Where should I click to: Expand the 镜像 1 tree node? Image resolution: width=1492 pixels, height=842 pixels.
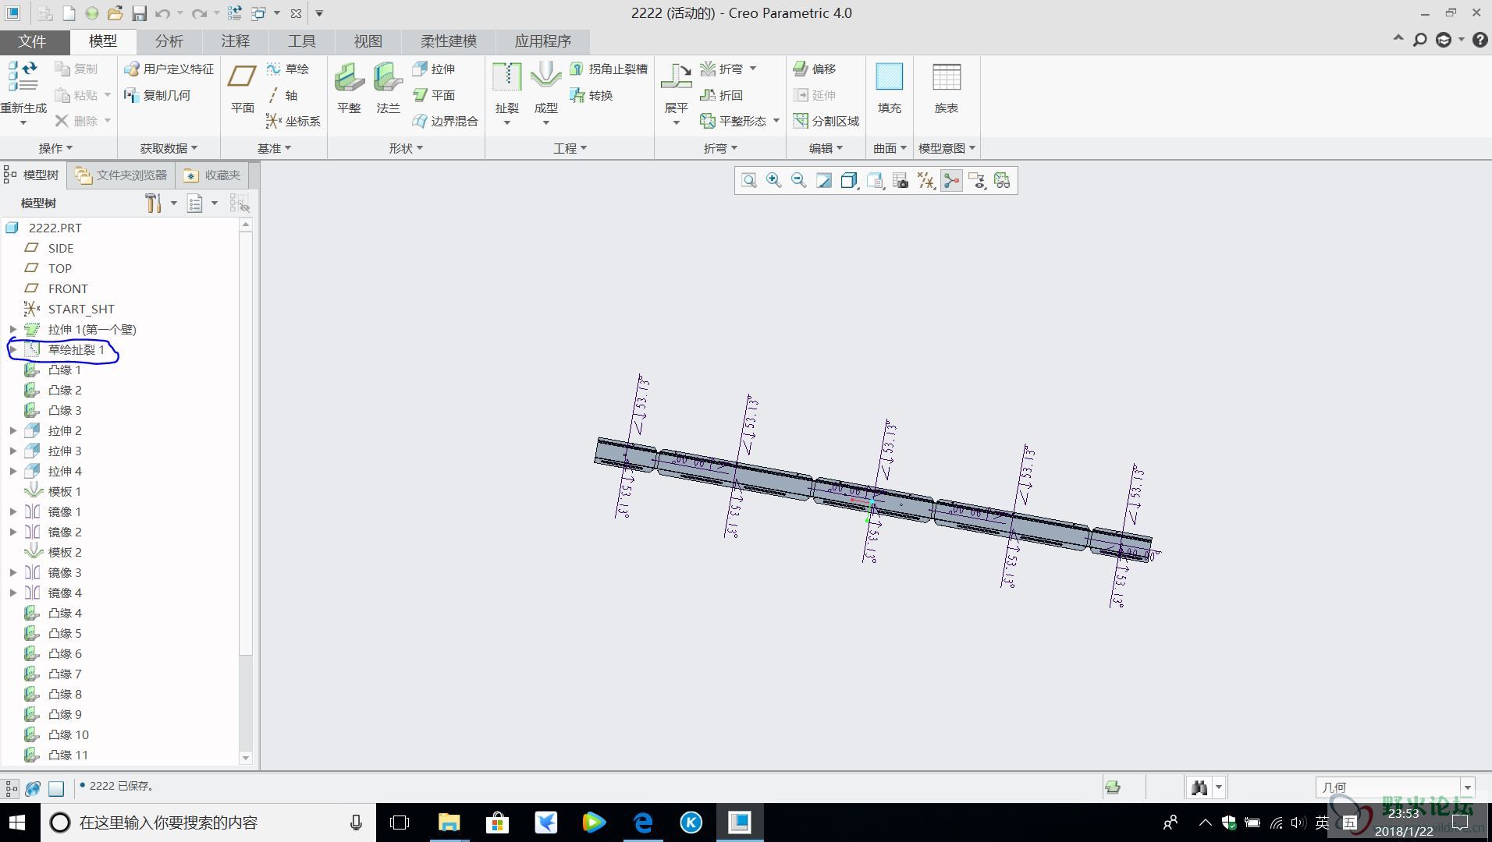(12, 511)
